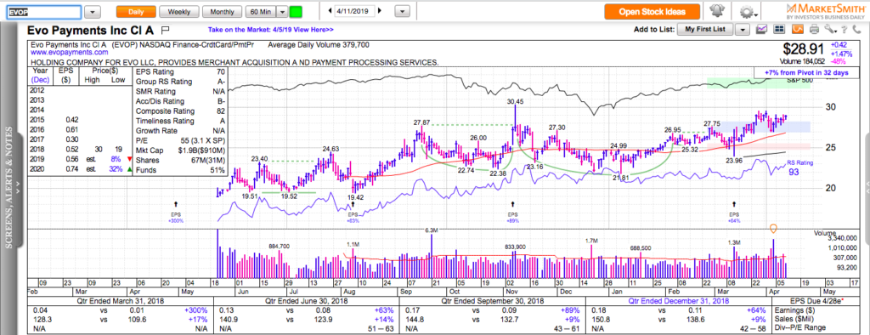Click the EPS +63% marker on chart
This screenshot has height=335, width=870.
click(353, 213)
